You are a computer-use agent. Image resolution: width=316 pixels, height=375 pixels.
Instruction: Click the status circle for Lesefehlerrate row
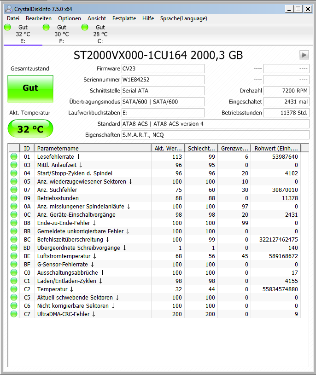click(14, 156)
